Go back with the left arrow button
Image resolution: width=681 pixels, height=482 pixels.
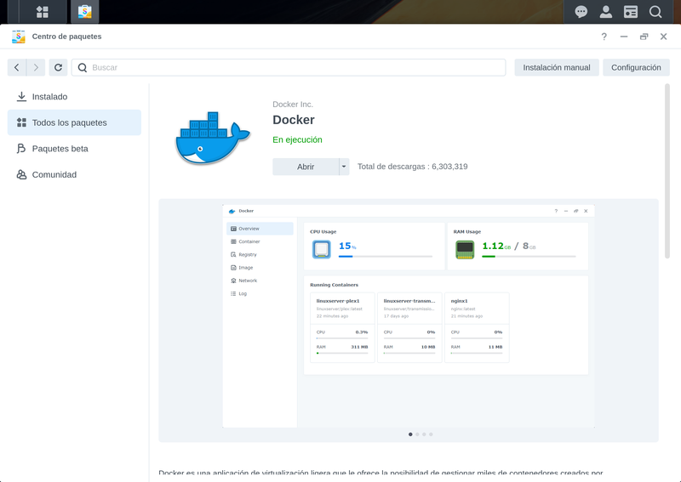coord(17,67)
